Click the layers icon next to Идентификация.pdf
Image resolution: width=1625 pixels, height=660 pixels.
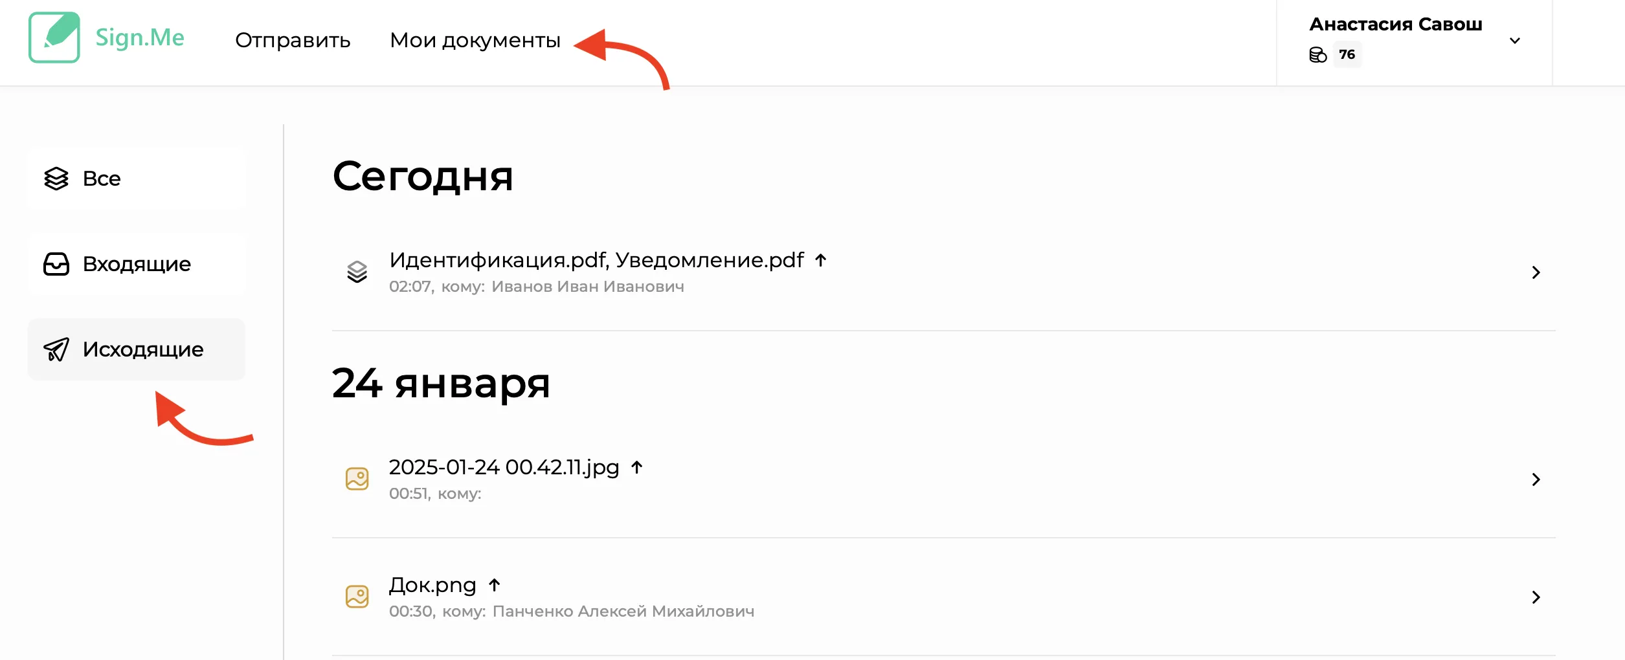coord(357,272)
